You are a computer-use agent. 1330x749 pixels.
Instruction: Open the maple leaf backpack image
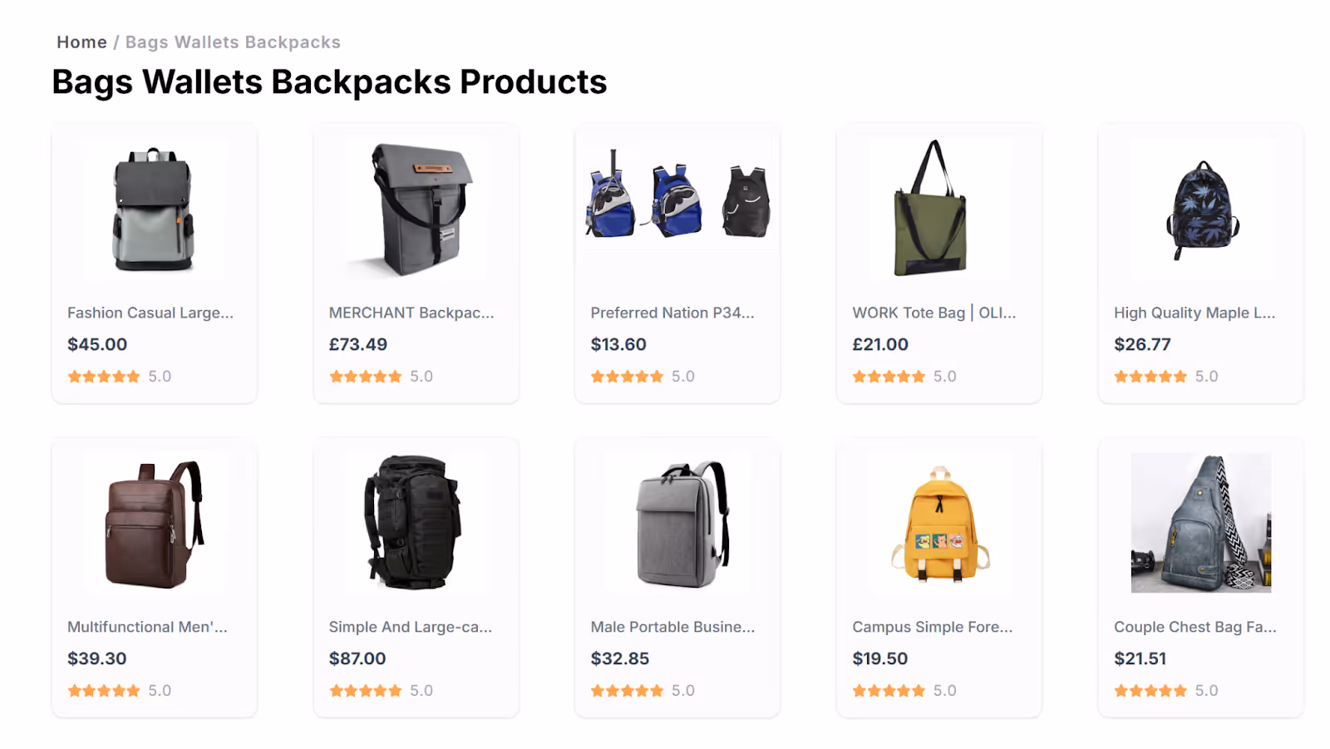[1201, 209]
